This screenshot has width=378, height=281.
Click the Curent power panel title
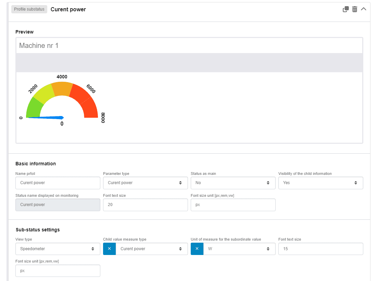(x=68, y=9)
